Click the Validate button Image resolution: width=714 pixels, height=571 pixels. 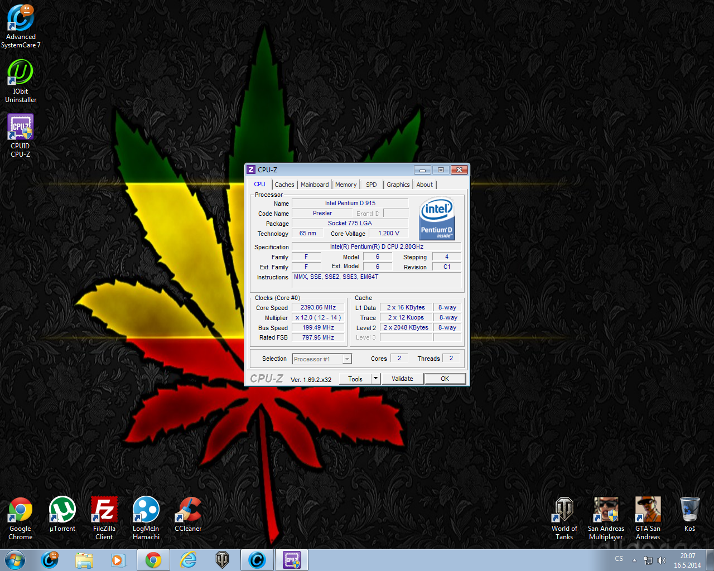pyautogui.click(x=402, y=379)
